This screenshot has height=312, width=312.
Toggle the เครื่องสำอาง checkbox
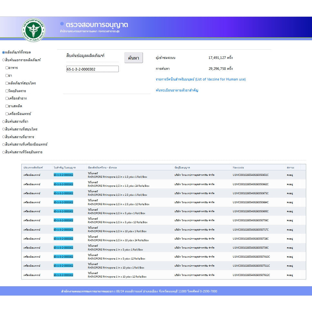click(x=7, y=99)
